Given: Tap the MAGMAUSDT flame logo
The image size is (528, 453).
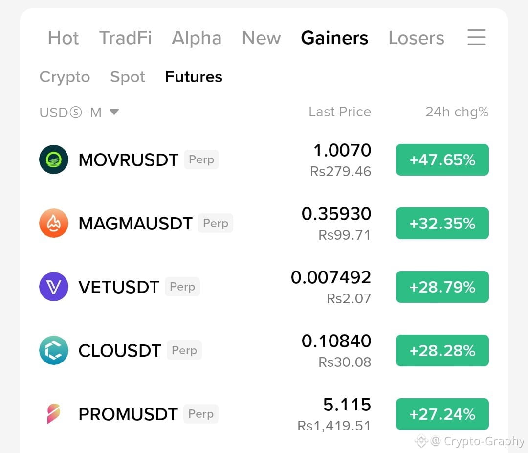Looking at the screenshot, I should 54,223.
